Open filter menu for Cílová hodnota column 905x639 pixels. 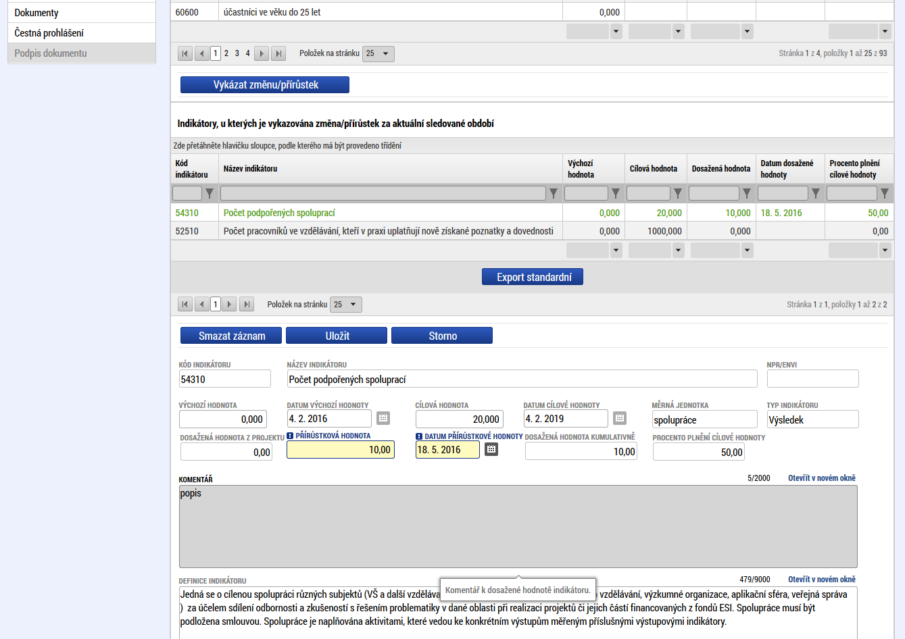click(678, 193)
